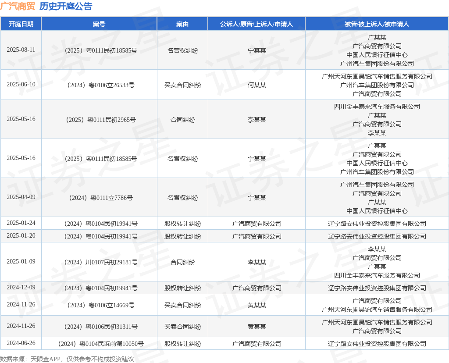Click the 公诉人/原告/上诉人/申请人 header
The height and width of the screenshot is (363, 449).
coord(257,24)
